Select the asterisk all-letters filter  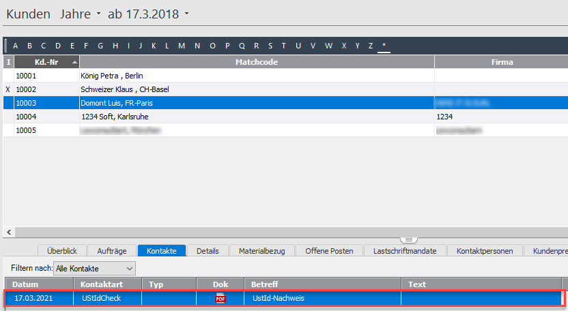point(384,46)
